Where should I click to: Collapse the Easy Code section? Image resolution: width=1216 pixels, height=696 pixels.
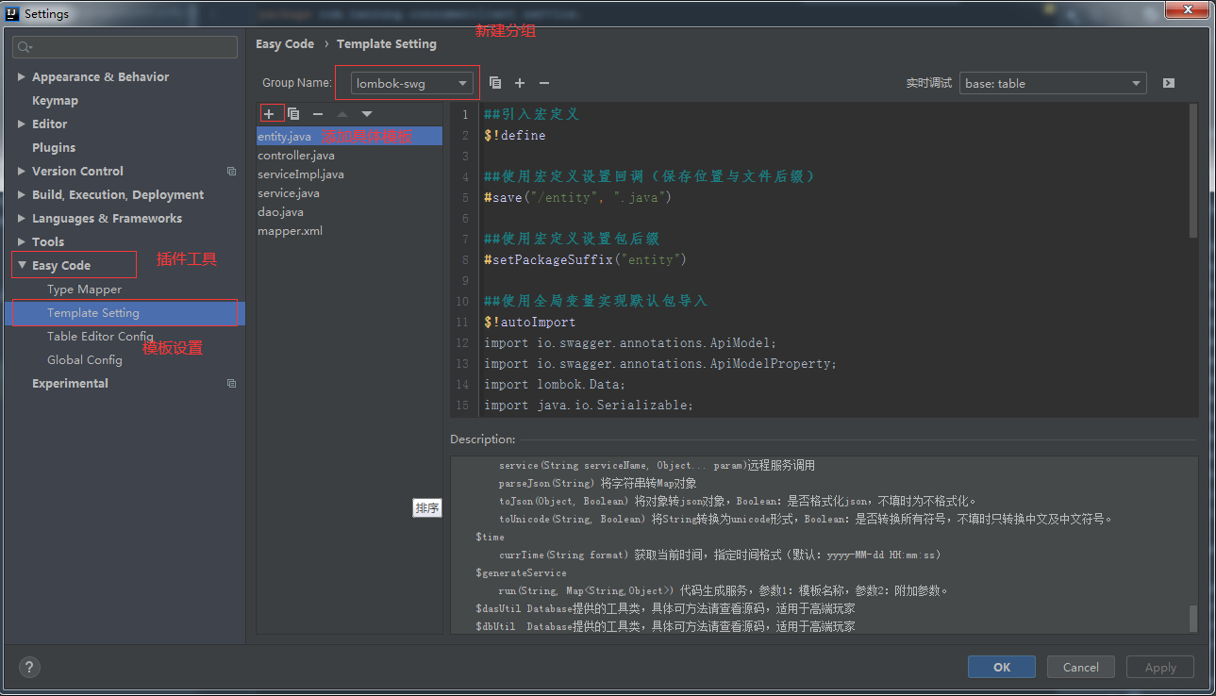[22, 265]
